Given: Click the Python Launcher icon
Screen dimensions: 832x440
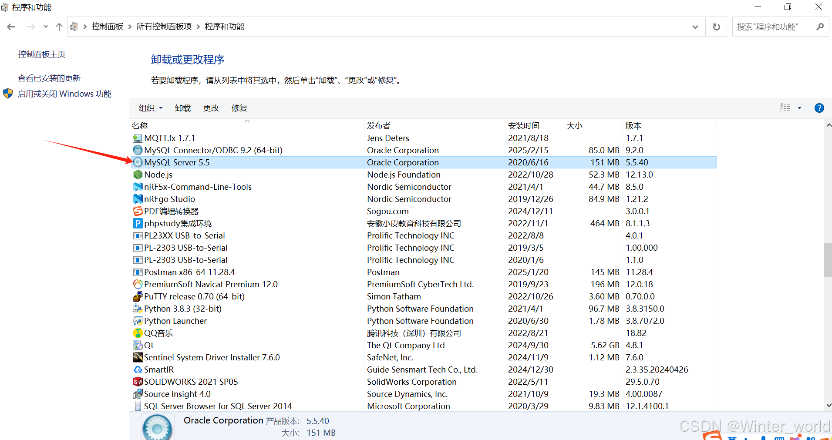Looking at the screenshot, I should pyautogui.click(x=138, y=321).
